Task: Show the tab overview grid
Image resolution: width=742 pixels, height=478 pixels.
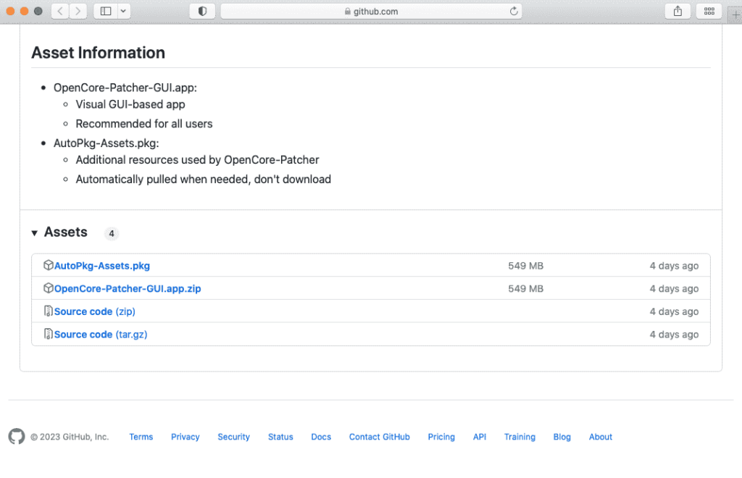Action: coord(709,11)
